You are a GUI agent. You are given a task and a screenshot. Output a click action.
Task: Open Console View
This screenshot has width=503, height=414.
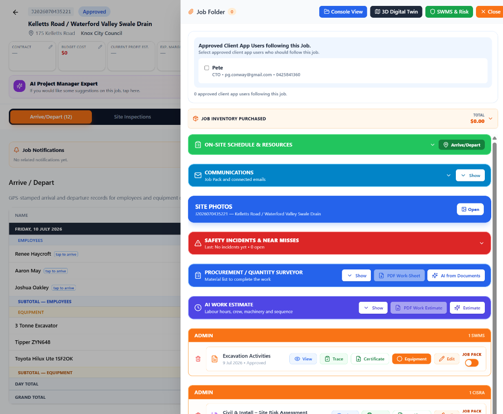(343, 12)
